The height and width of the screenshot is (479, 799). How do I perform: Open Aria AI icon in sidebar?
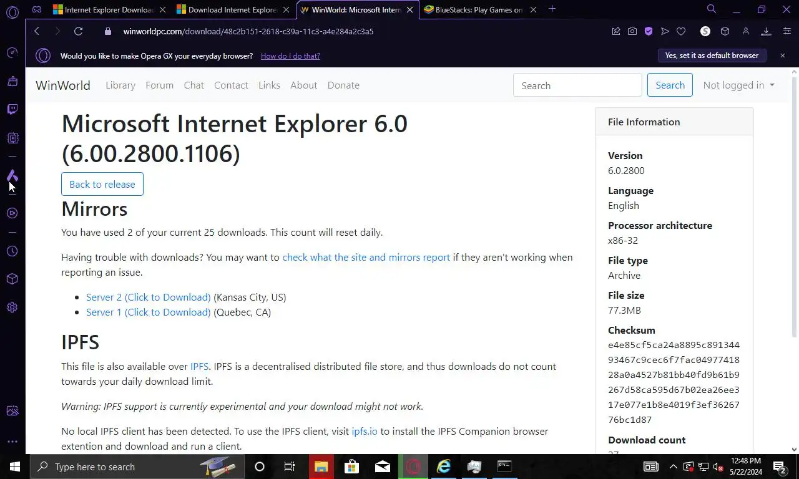tap(12, 175)
